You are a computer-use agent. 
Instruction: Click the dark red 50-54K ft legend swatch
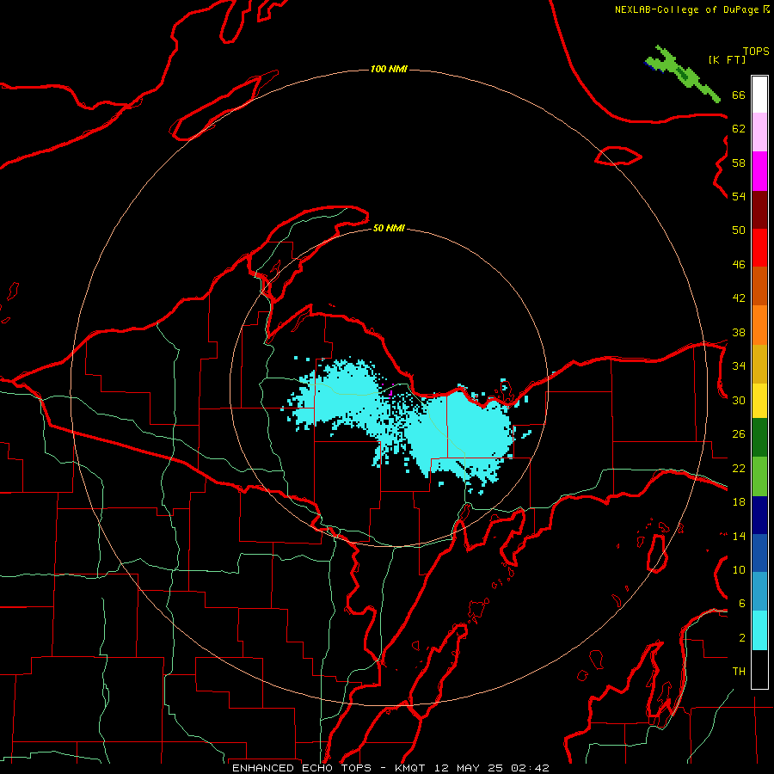click(x=759, y=210)
